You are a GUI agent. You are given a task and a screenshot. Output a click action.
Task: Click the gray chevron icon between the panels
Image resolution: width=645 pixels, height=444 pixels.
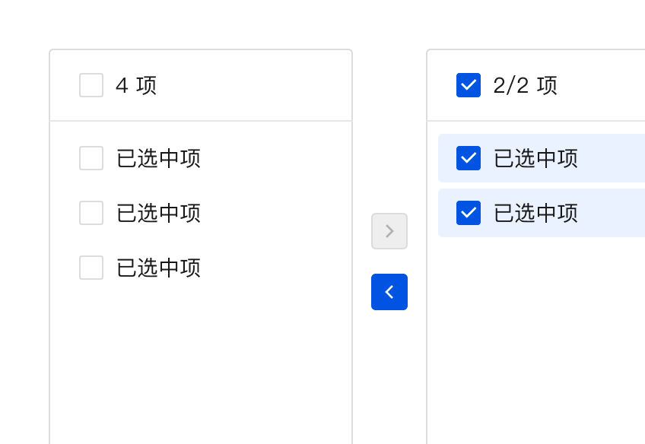(x=389, y=231)
